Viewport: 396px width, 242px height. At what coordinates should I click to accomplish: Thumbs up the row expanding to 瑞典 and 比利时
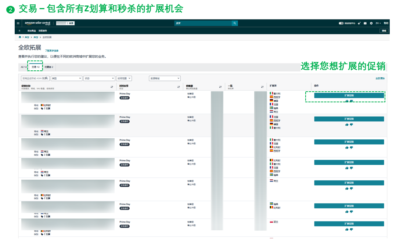click(x=347, y=212)
